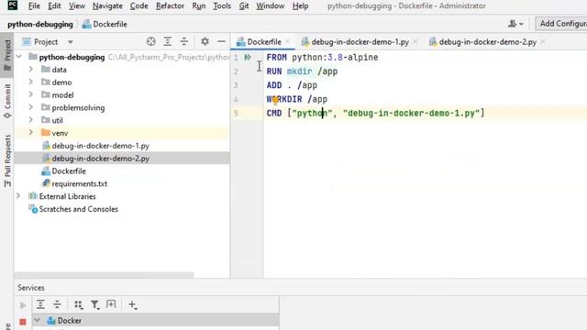Click the PyCharm application logo icon

(12, 5)
